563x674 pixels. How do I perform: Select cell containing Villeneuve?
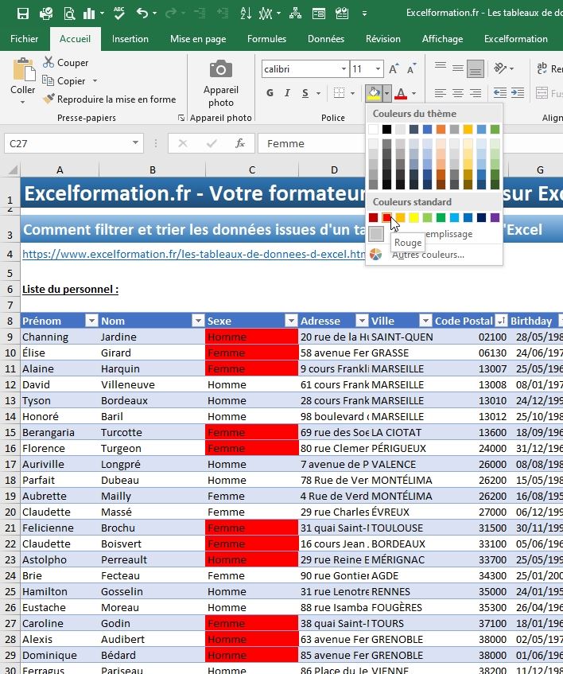[153, 384]
